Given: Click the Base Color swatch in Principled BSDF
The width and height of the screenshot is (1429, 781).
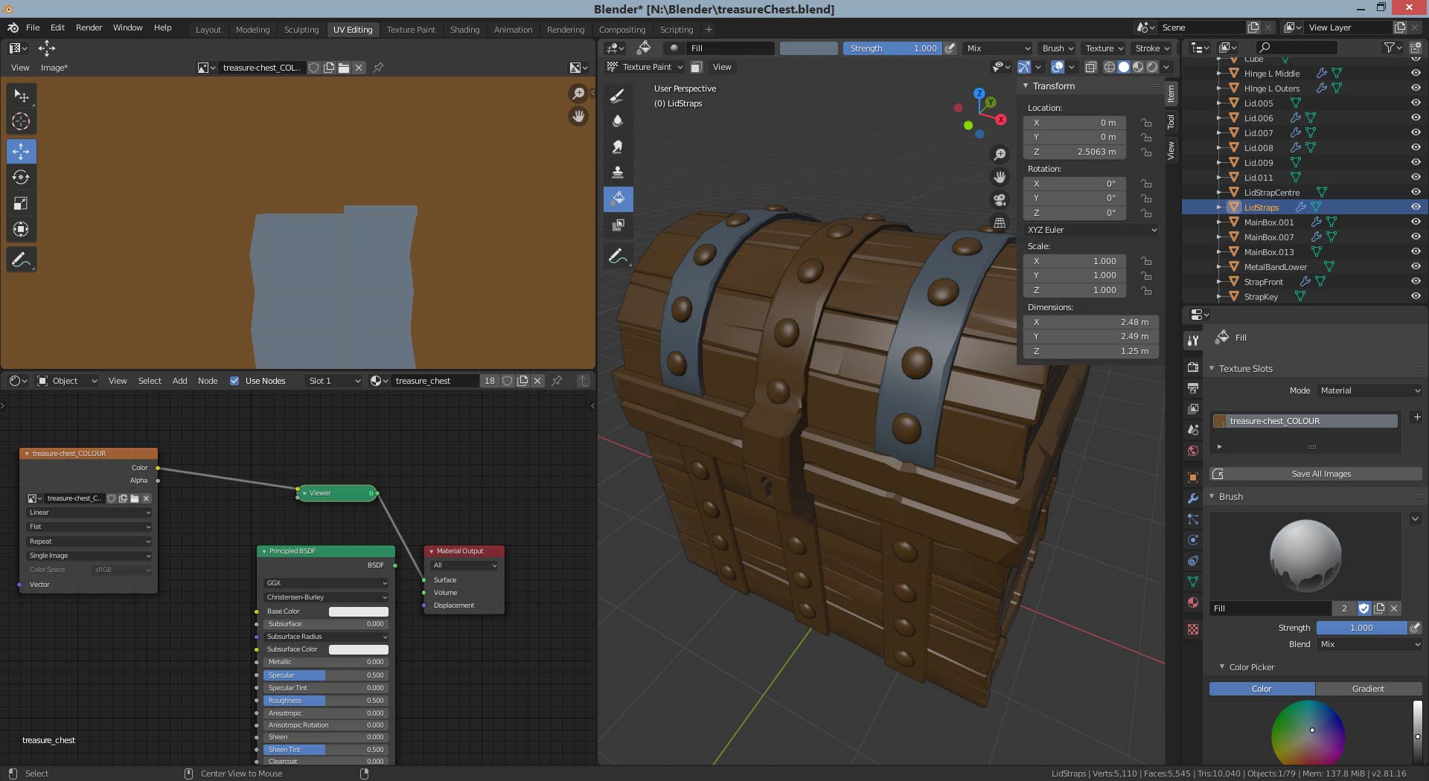Looking at the screenshot, I should pos(357,611).
